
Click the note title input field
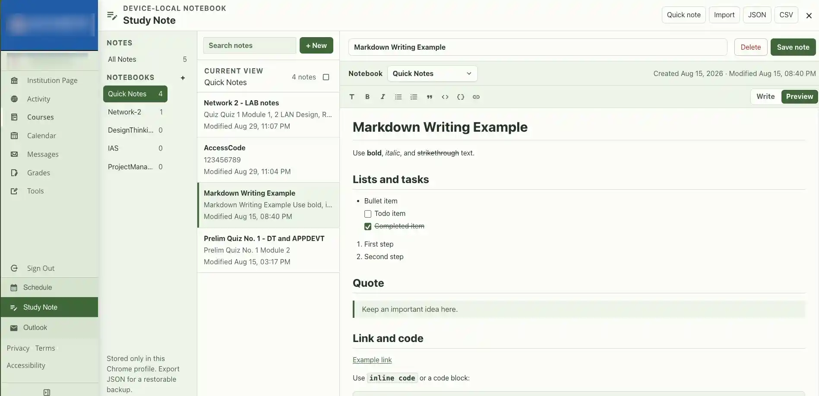[x=538, y=47]
